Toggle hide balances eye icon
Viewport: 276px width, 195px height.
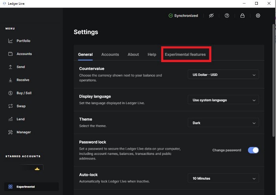pyautogui.click(x=211, y=16)
